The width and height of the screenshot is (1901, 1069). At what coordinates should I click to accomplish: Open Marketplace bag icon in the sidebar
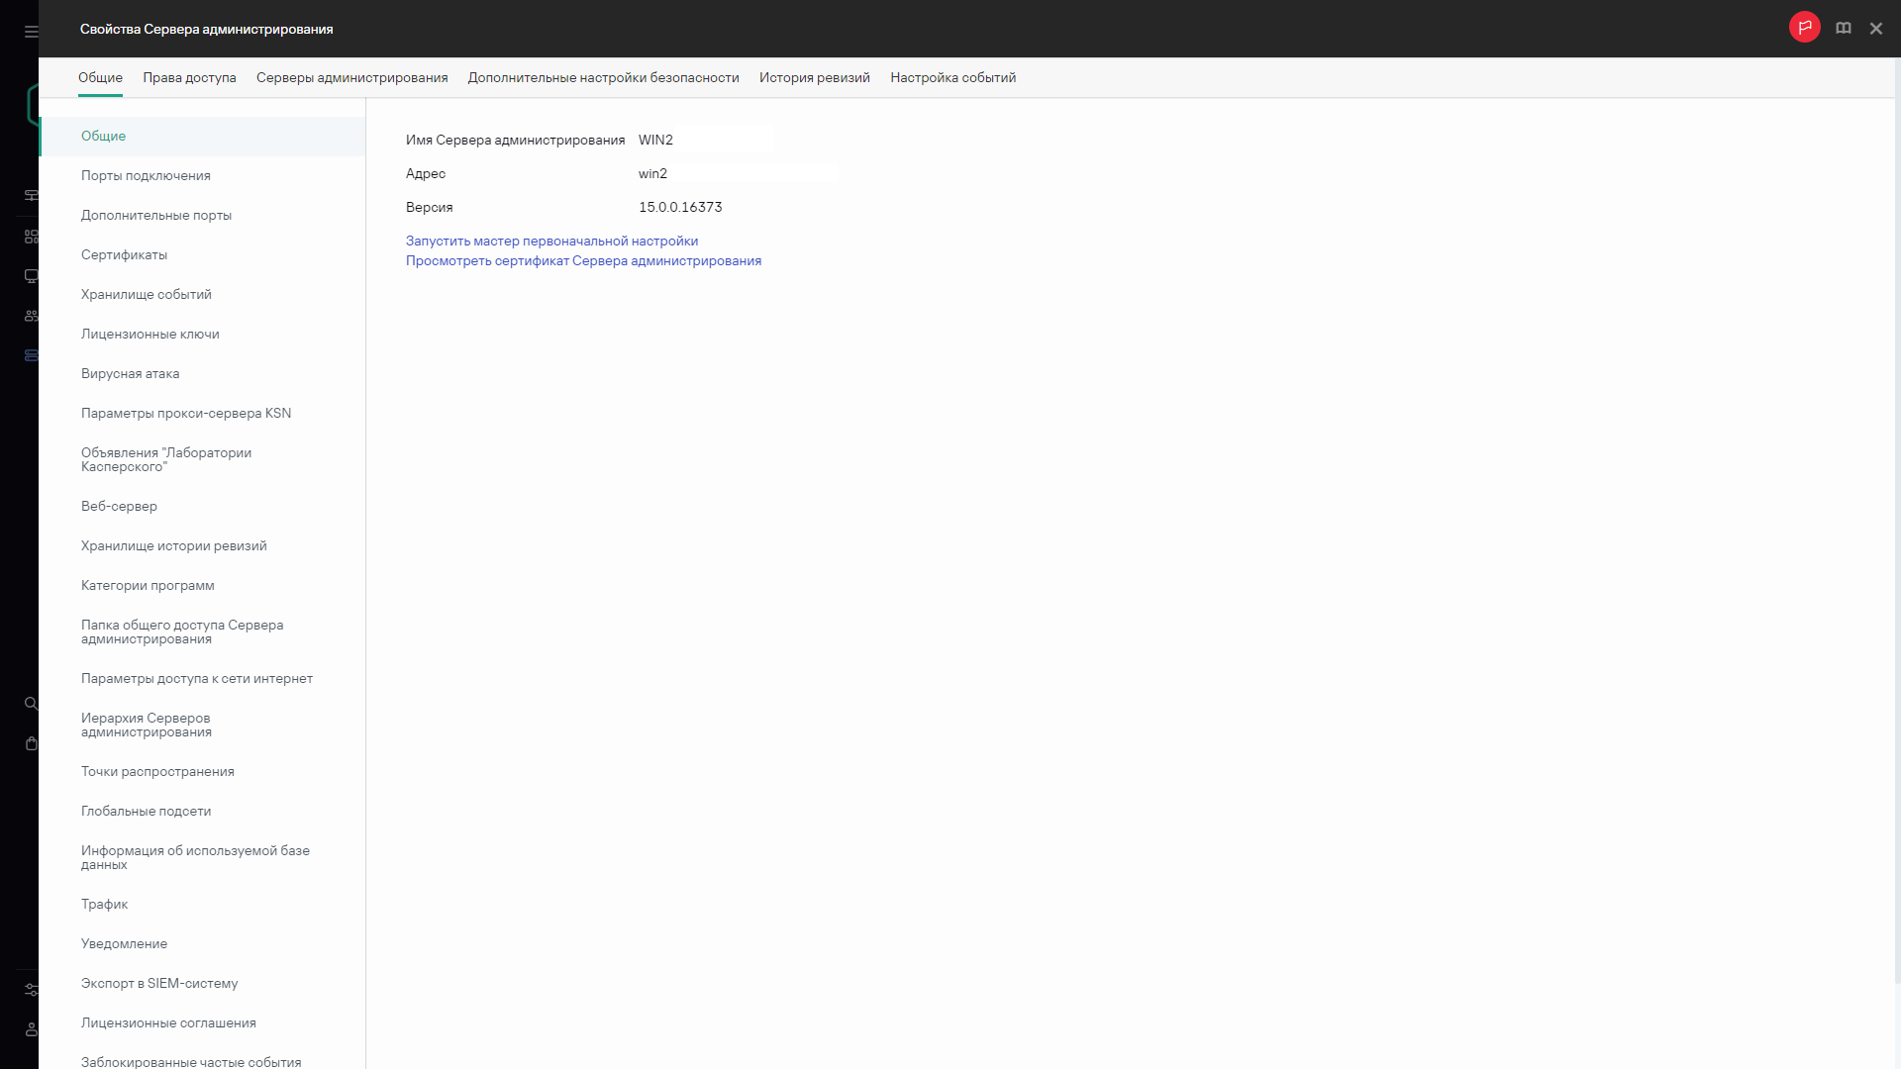click(x=31, y=744)
